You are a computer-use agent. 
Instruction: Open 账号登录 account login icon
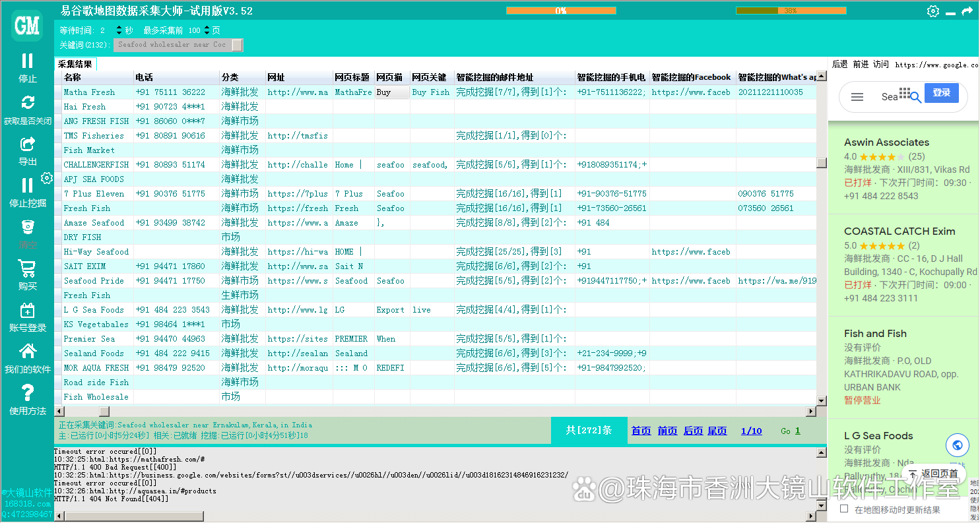pos(28,311)
